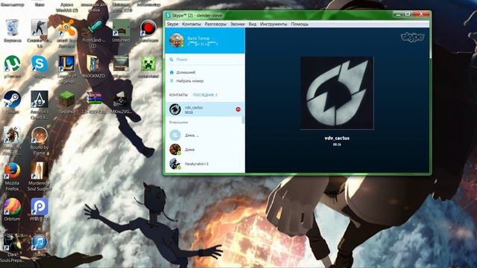Screen dimensions: 477x268
Task: Open the Контакты menu
Action: (x=192, y=24)
